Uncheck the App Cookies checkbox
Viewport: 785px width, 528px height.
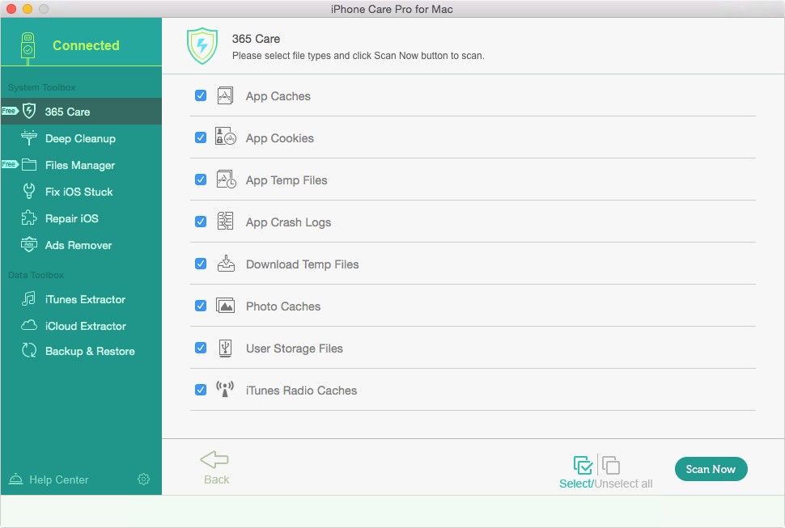201,137
